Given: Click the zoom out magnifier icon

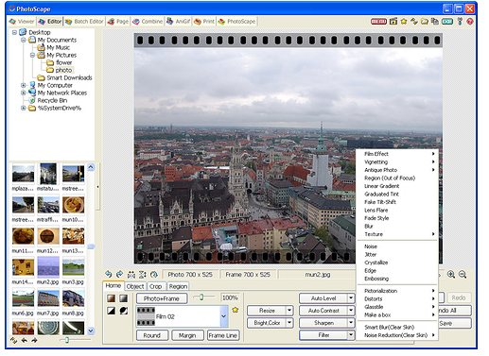Looking at the screenshot, I should [x=463, y=274].
